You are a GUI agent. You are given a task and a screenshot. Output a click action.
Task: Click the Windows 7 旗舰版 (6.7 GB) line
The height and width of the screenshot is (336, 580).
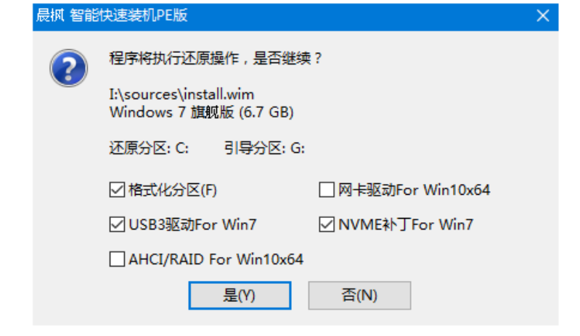202,112
